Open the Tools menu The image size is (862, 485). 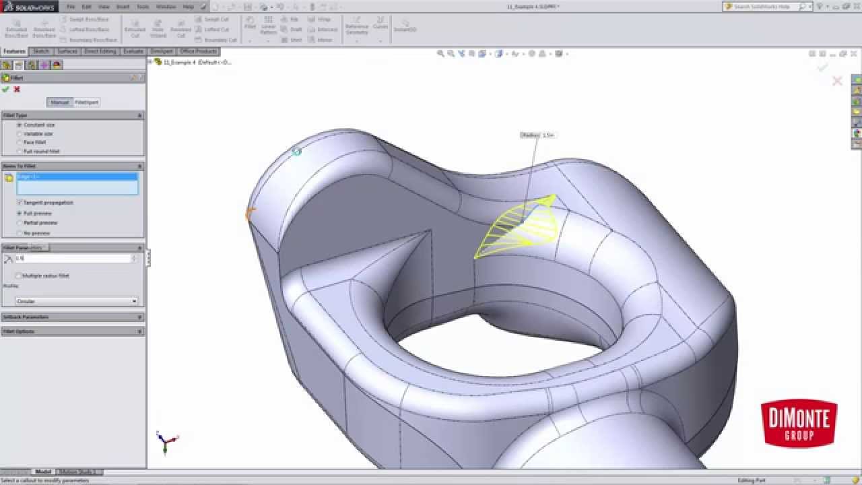[143, 6]
